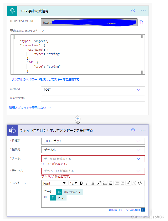Click the Teams action icon
The image size is (168, 221).
pyautogui.click(x=12, y=130)
